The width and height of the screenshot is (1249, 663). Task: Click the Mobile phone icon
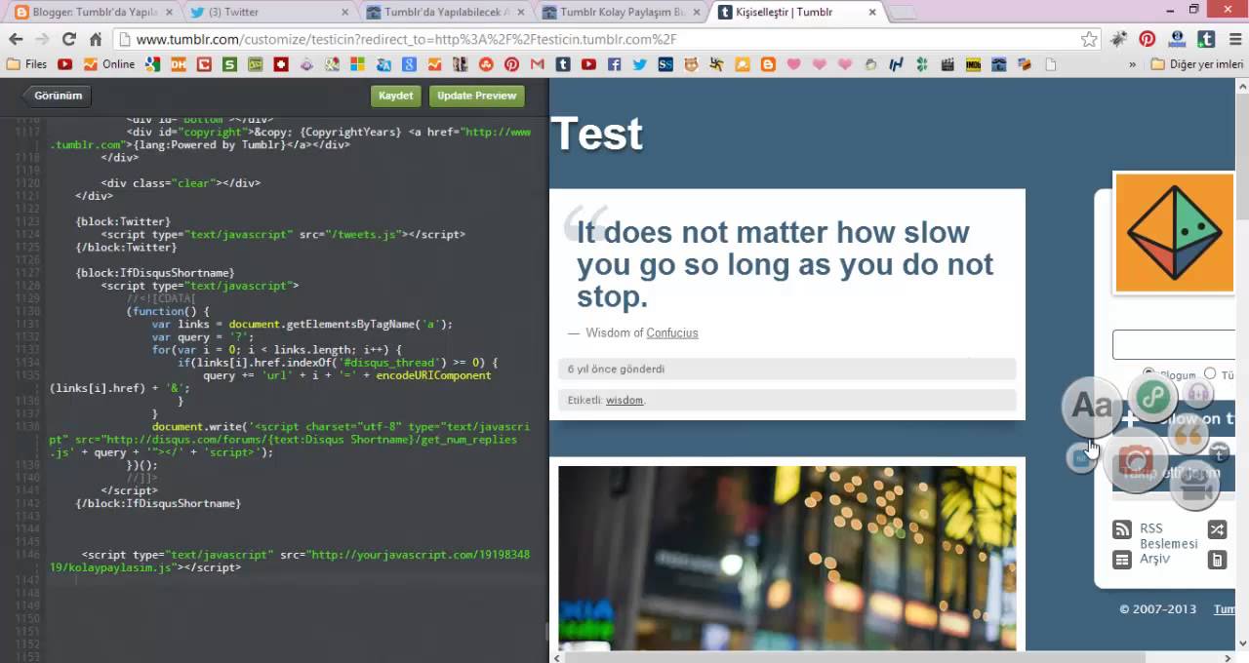click(x=1217, y=560)
